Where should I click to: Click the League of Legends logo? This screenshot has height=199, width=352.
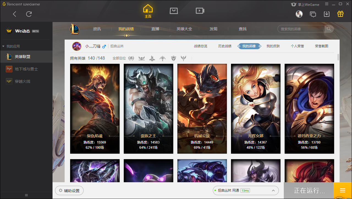pos(74,29)
